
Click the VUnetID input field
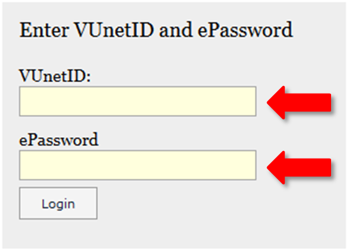[x=137, y=101]
